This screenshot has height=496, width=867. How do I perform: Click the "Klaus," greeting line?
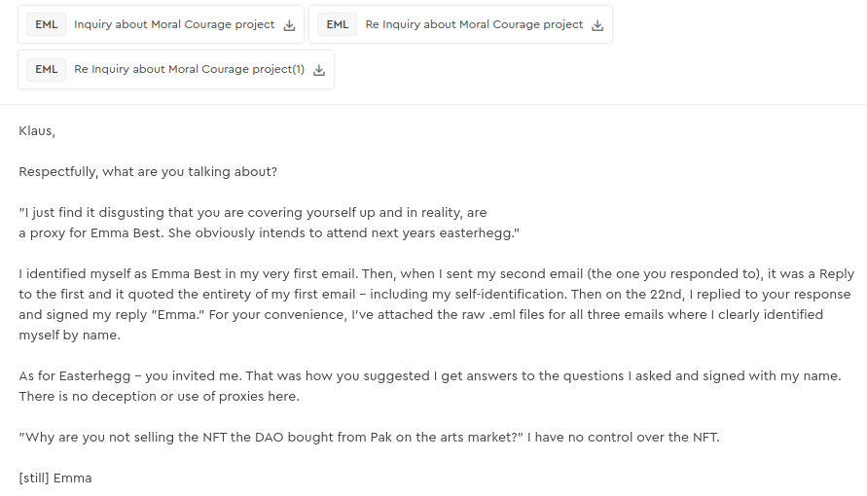[x=37, y=130]
